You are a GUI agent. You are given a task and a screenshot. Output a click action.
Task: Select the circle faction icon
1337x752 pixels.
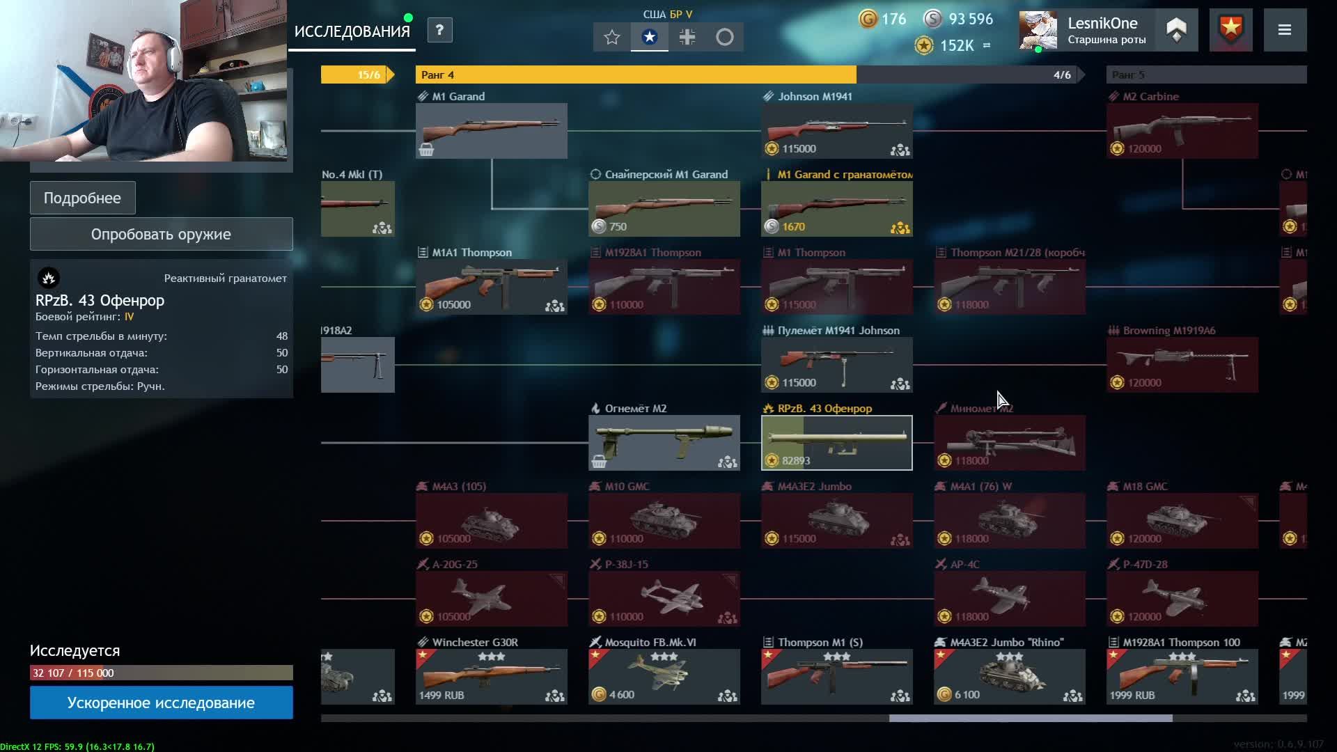(x=725, y=37)
